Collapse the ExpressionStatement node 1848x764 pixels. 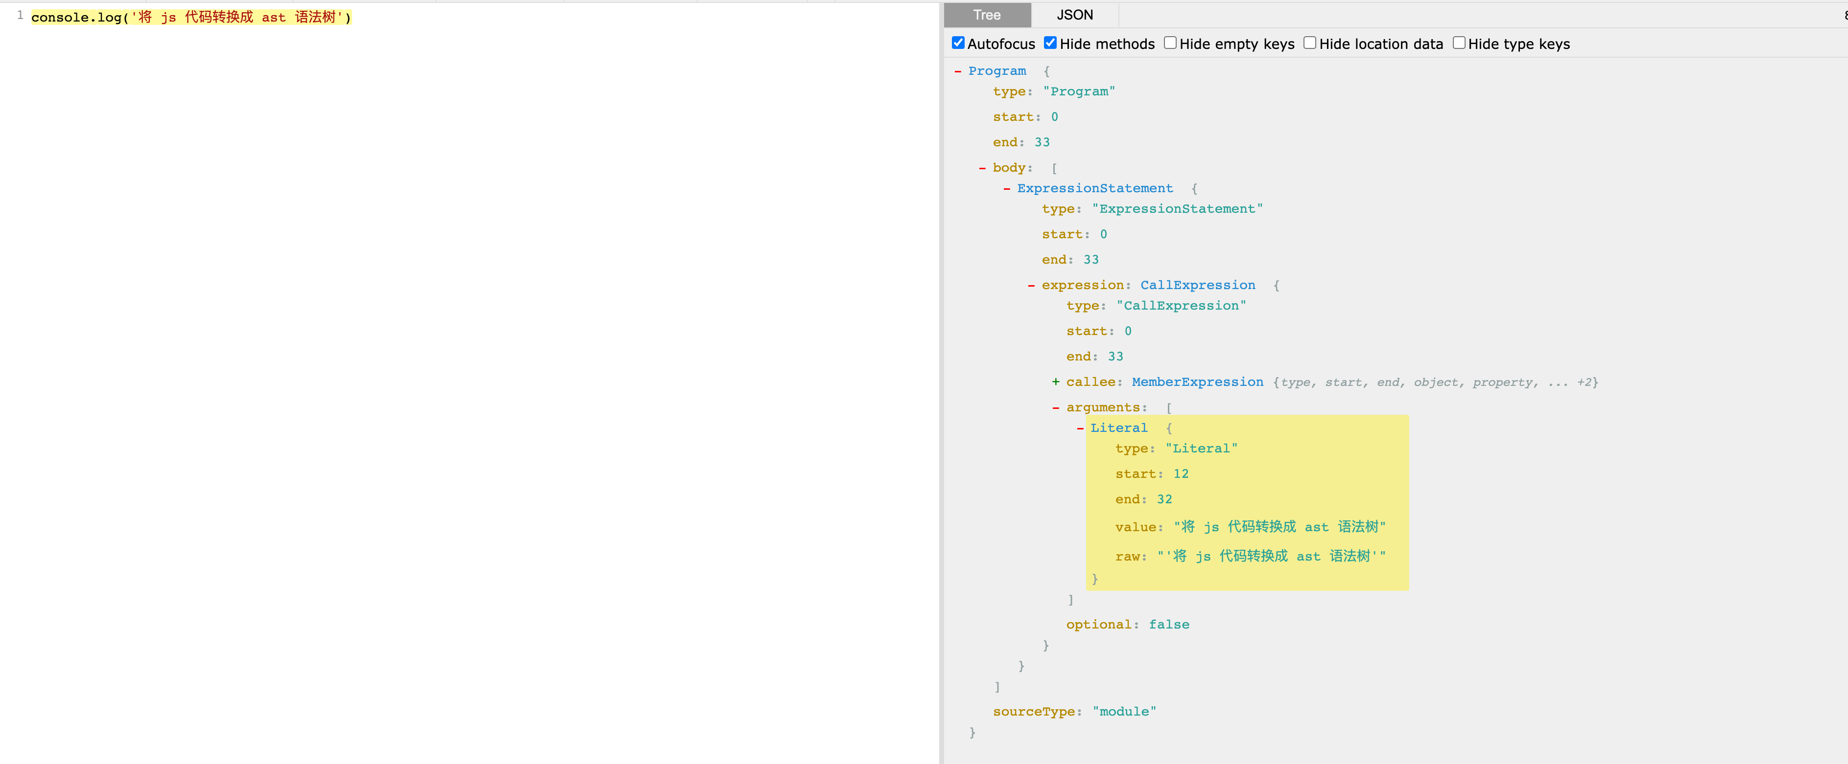[1006, 188]
